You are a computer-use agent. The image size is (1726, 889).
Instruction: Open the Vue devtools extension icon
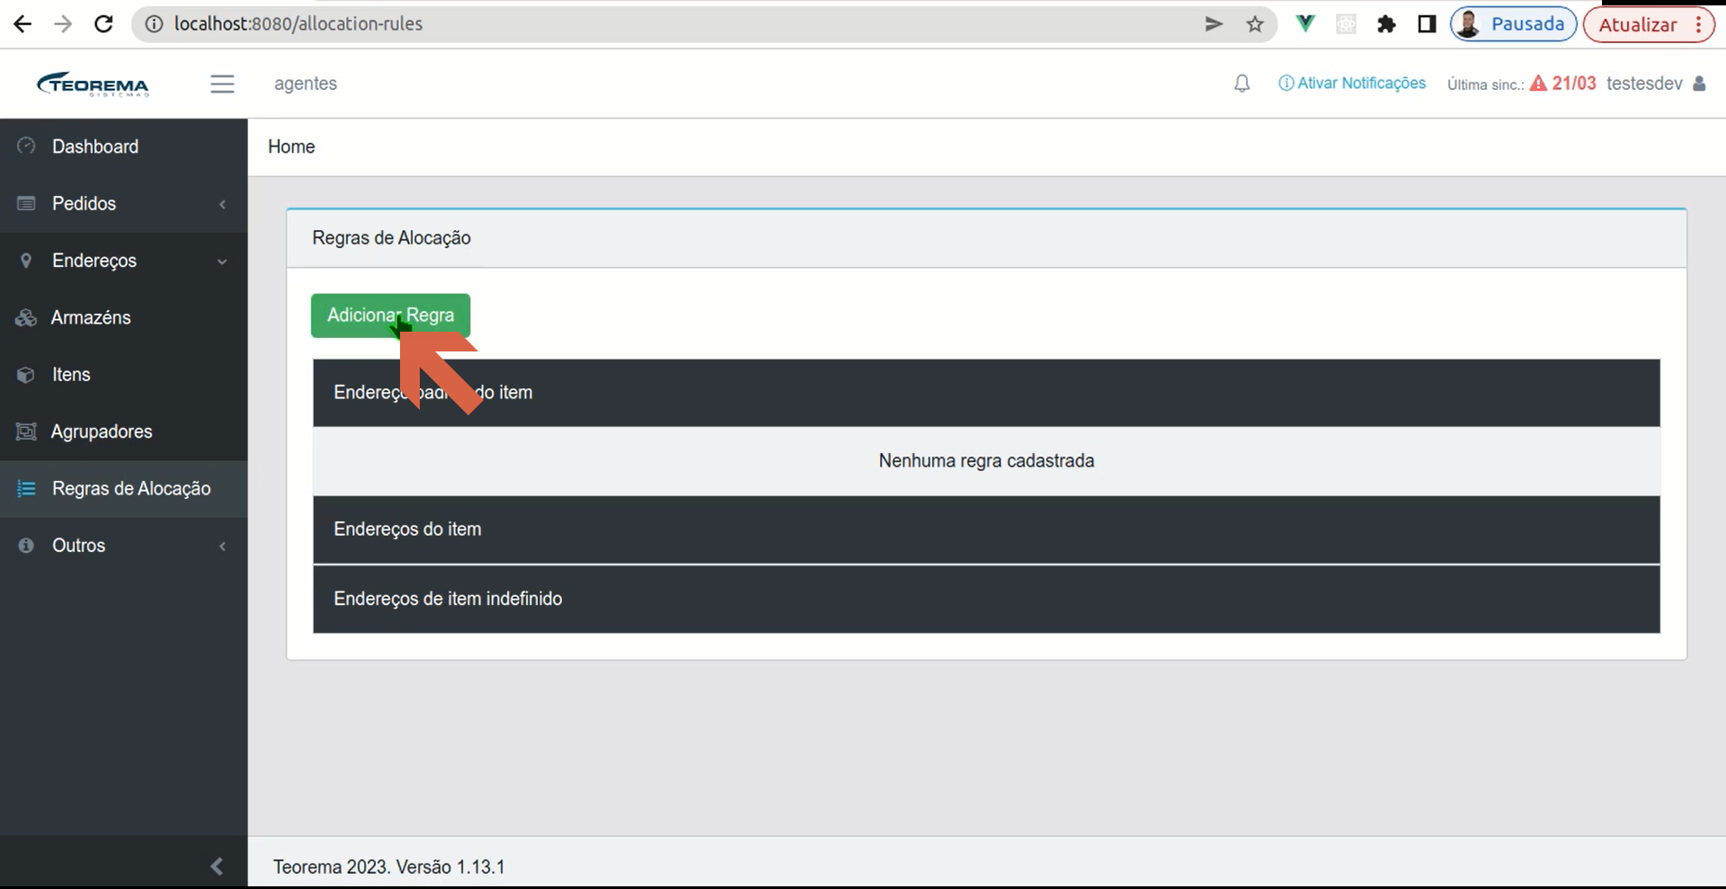click(1305, 24)
